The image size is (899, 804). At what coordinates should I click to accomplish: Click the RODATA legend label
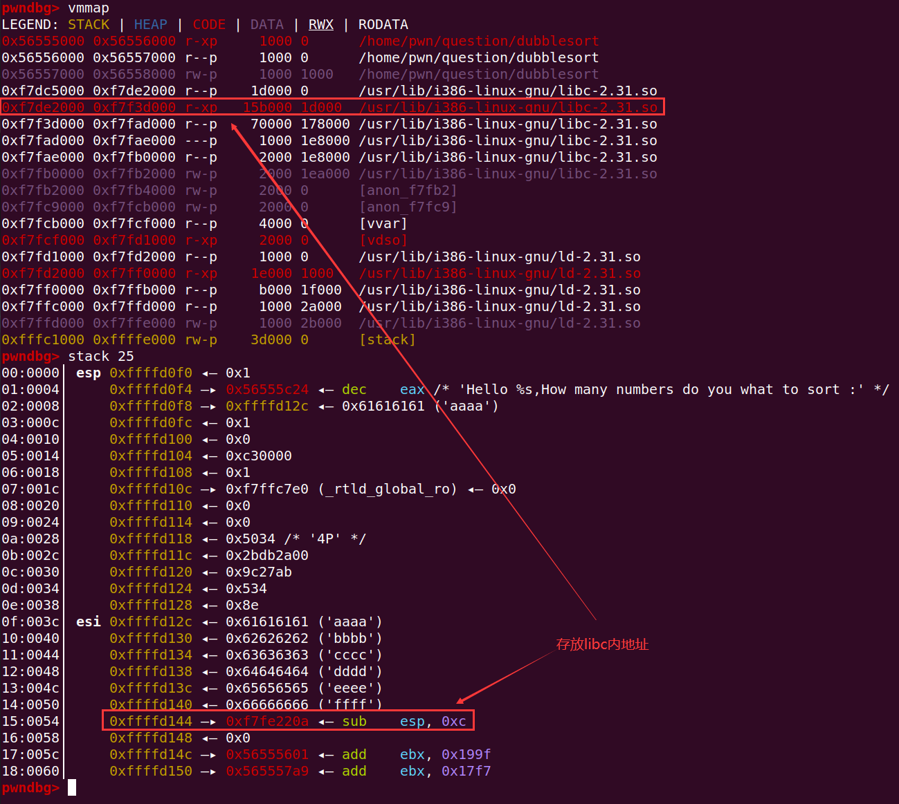pos(383,25)
